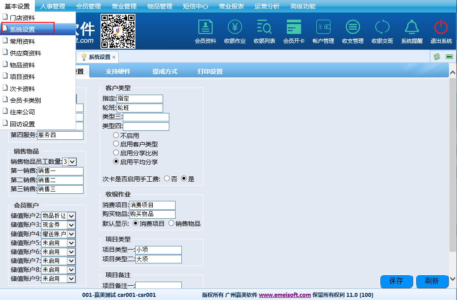Expand the 储值账户4 dropdown

pyautogui.click(x=71, y=234)
